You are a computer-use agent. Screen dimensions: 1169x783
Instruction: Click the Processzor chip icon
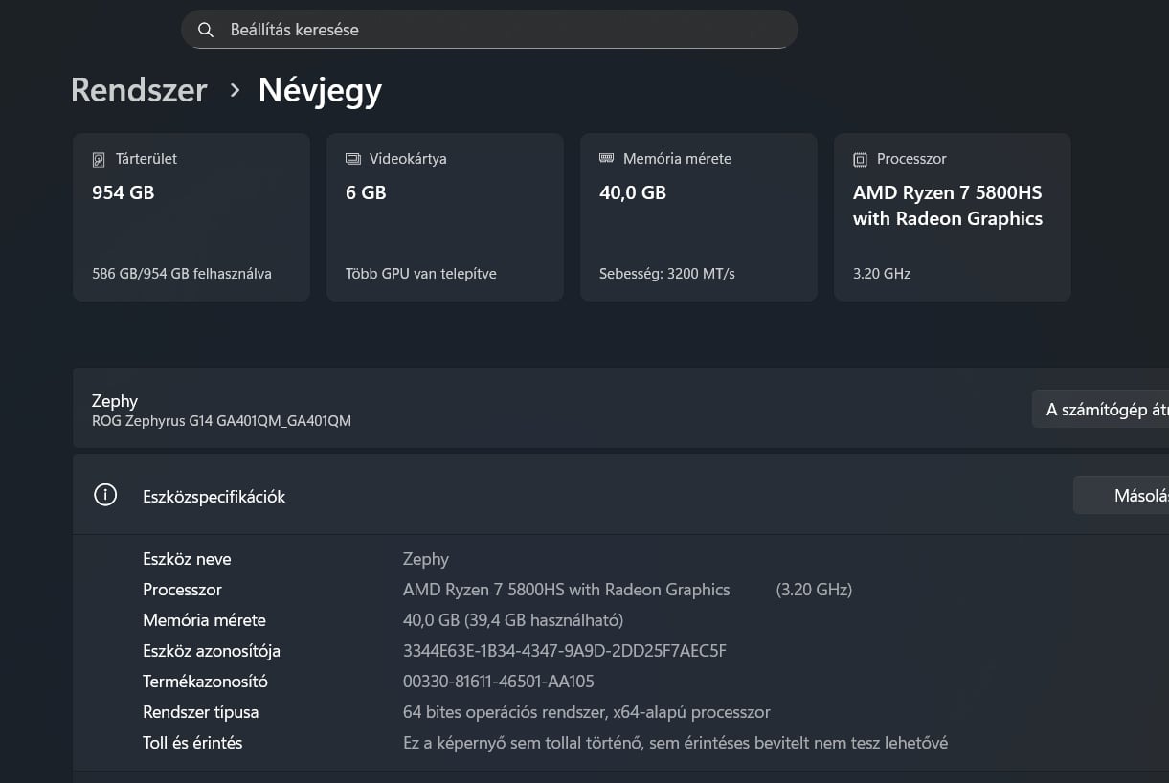(x=860, y=159)
